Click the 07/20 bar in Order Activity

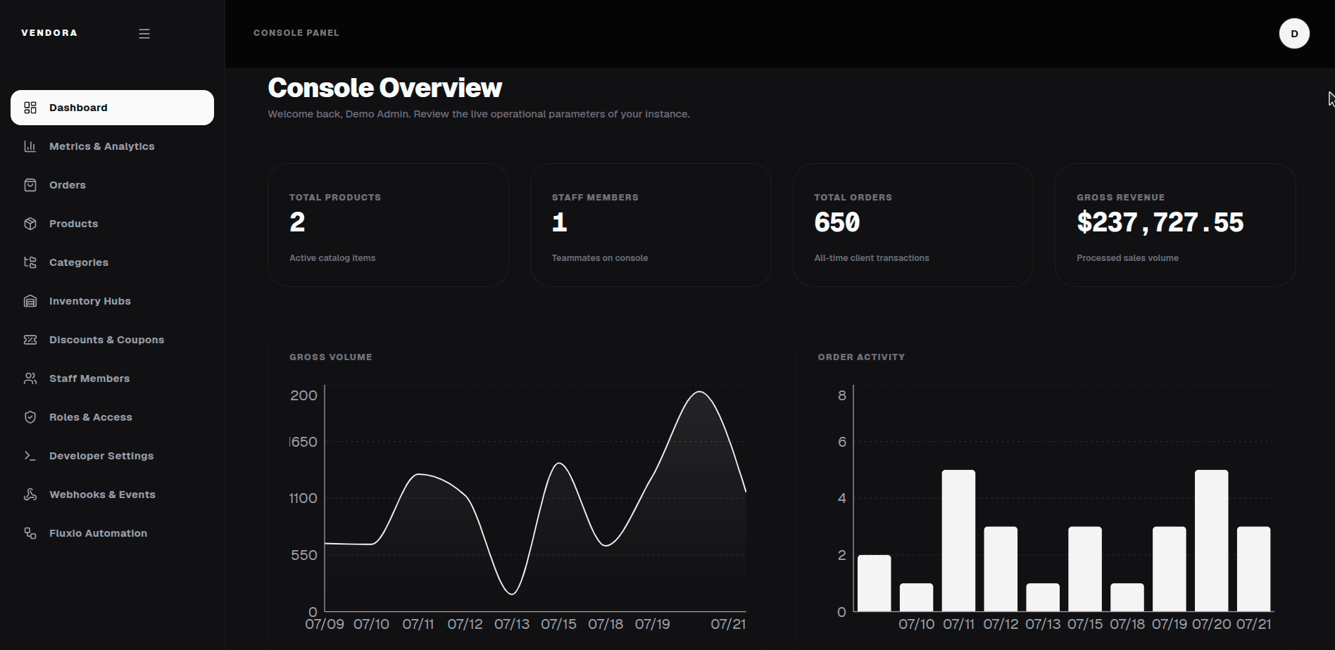1212,541
